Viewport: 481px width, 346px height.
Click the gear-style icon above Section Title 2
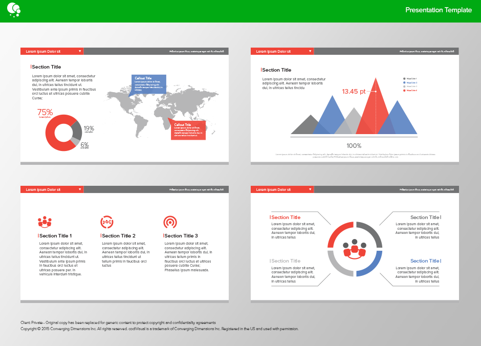point(106,222)
